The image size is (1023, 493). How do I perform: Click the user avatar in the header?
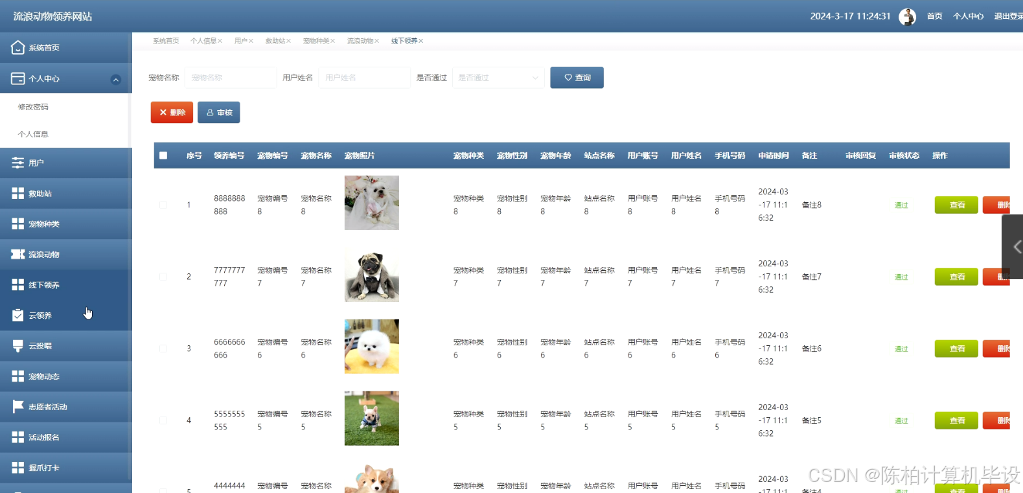click(907, 16)
